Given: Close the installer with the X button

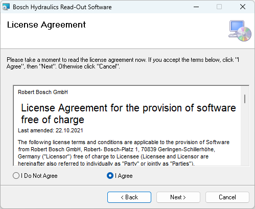Looking at the screenshot, I should 243,7.
